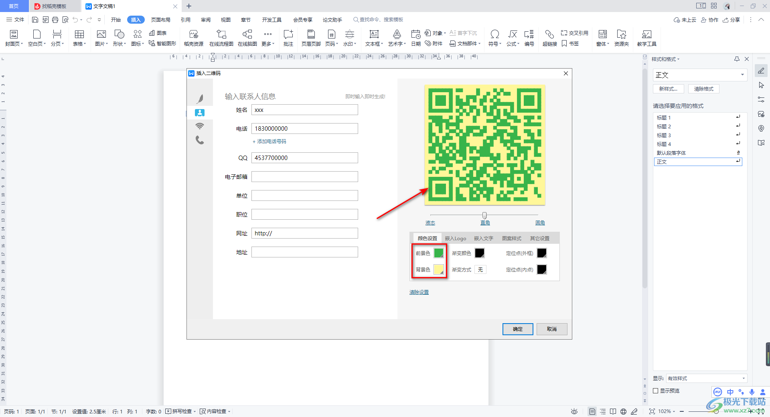This screenshot has height=417, width=770.
Task: Toggle spell check in status bar
Action: [180, 411]
